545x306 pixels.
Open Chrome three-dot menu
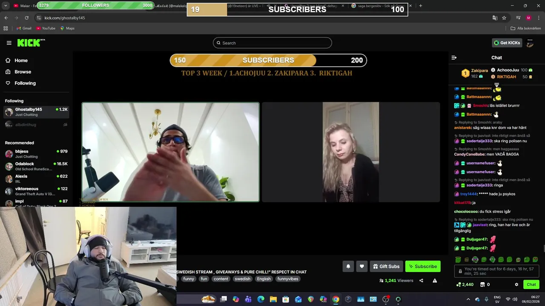point(539,18)
